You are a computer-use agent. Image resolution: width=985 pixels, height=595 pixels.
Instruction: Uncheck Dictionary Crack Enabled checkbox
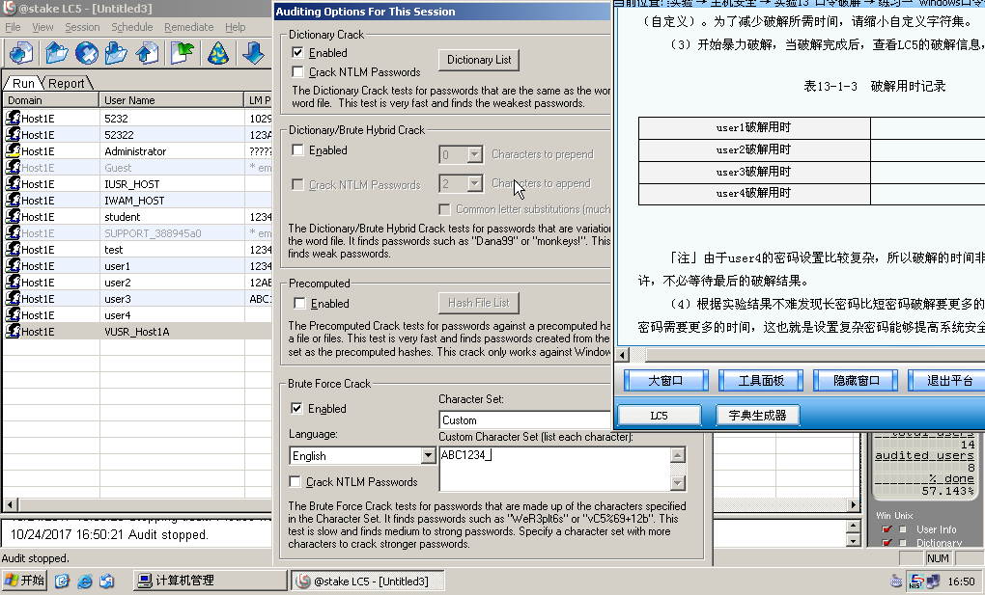[297, 53]
